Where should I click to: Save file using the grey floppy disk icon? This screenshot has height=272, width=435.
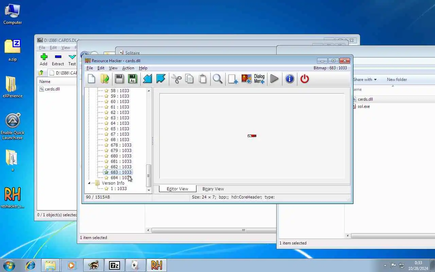click(119, 79)
